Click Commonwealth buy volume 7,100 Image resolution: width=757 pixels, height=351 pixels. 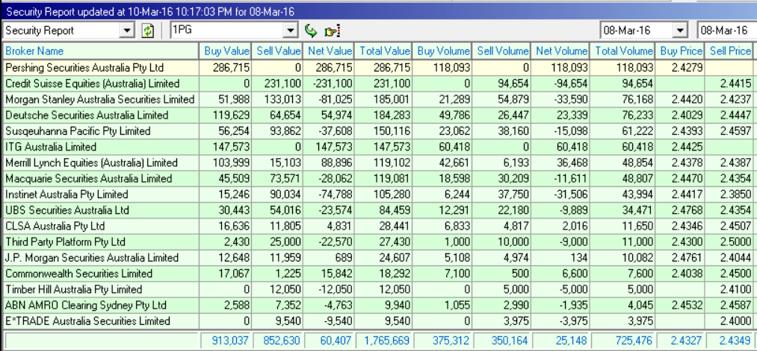coord(441,273)
